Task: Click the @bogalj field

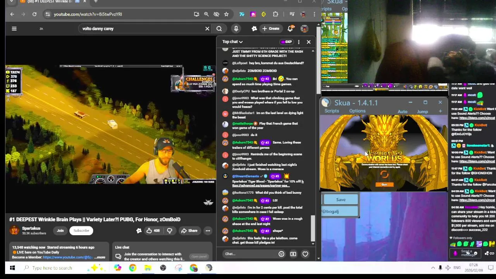Action: click(x=339, y=211)
